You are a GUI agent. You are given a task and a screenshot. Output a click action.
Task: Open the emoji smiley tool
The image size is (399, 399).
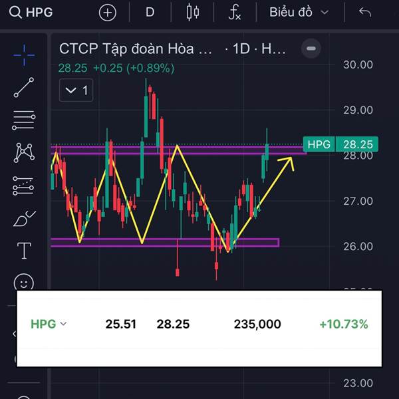[x=24, y=283]
